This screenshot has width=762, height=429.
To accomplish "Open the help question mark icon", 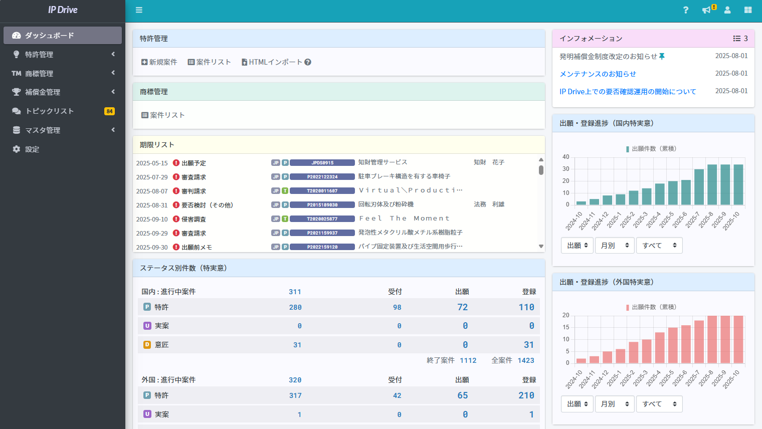I will click(x=686, y=10).
